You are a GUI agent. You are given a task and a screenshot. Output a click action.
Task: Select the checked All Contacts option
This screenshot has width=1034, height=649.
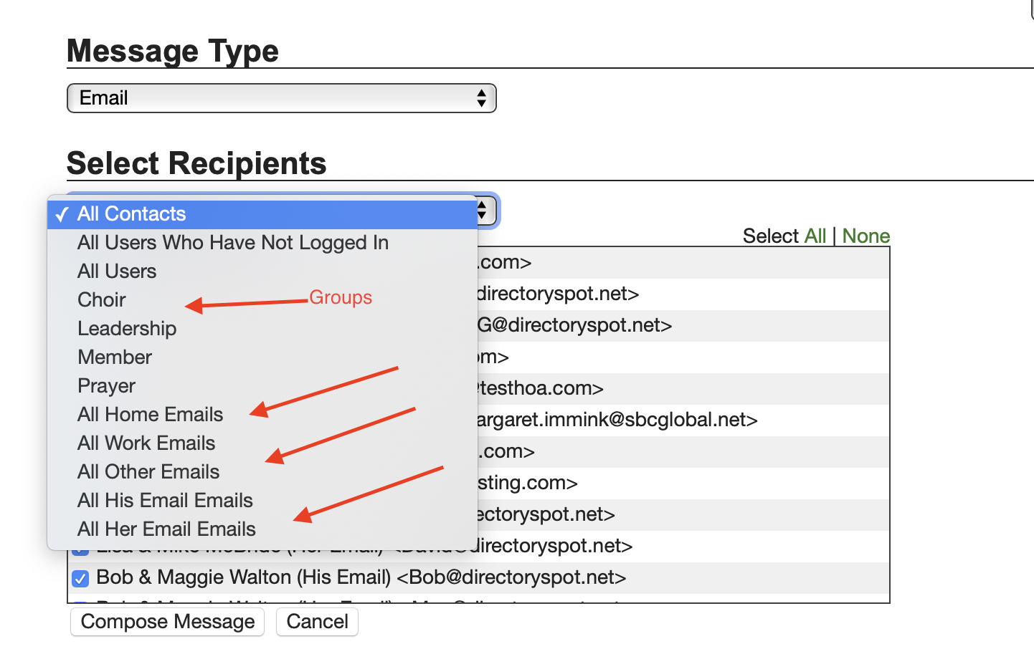(x=132, y=214)
